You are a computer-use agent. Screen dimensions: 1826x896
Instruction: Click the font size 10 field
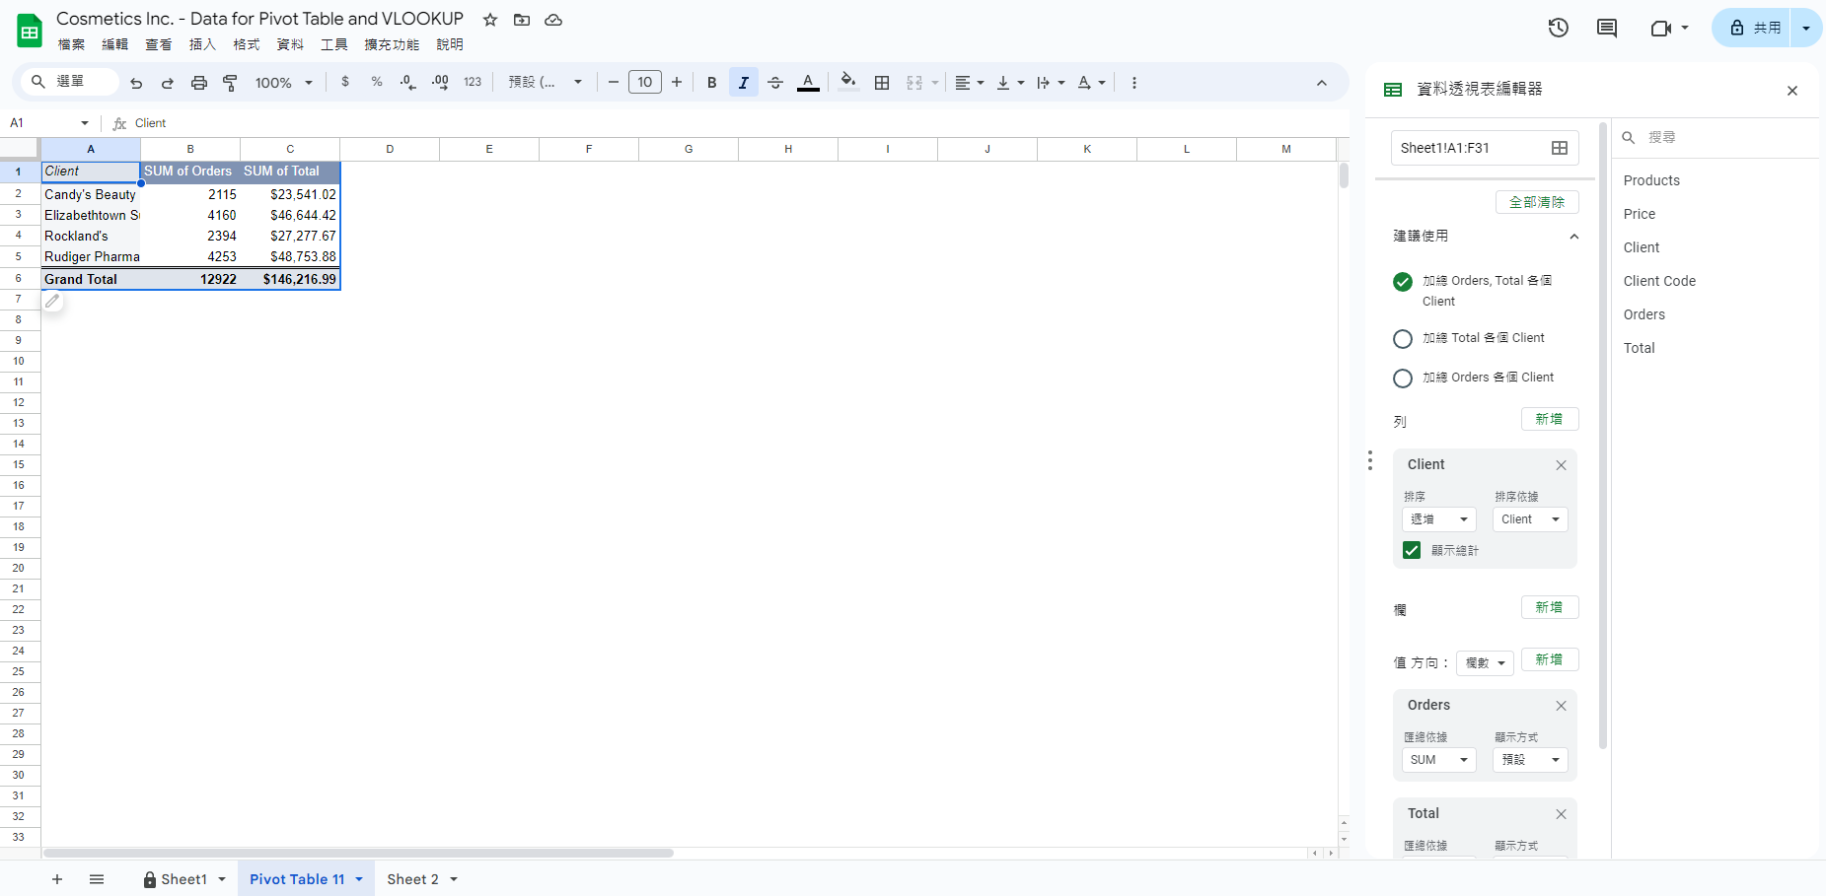pyautogui.click(x=645, y=83)
